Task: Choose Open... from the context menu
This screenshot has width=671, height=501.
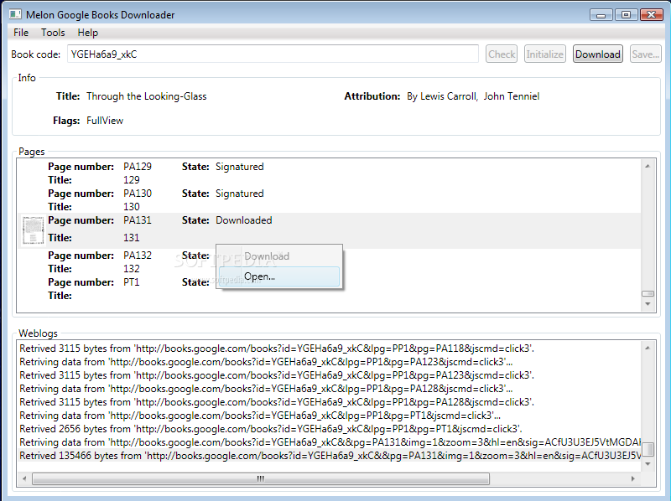Action: point(279,276)
